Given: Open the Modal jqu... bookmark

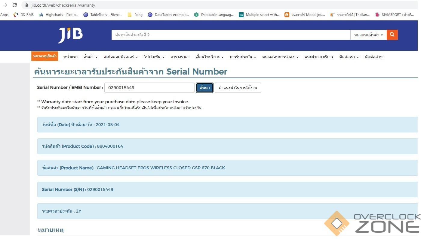Looking at the screenshot, I should click(x=305, y=14).
